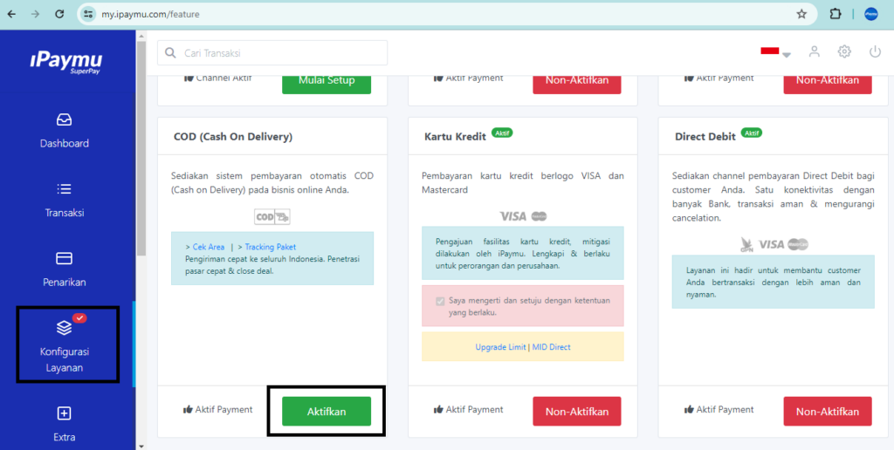Screen dimensions: 894x450
Task: Follow the Upgrade Limit link
Action: coord(500,347)
